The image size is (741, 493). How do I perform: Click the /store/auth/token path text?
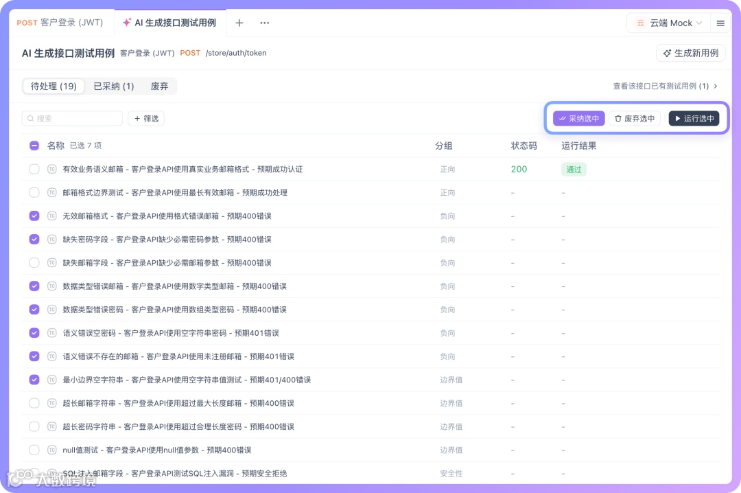(236, 53)
